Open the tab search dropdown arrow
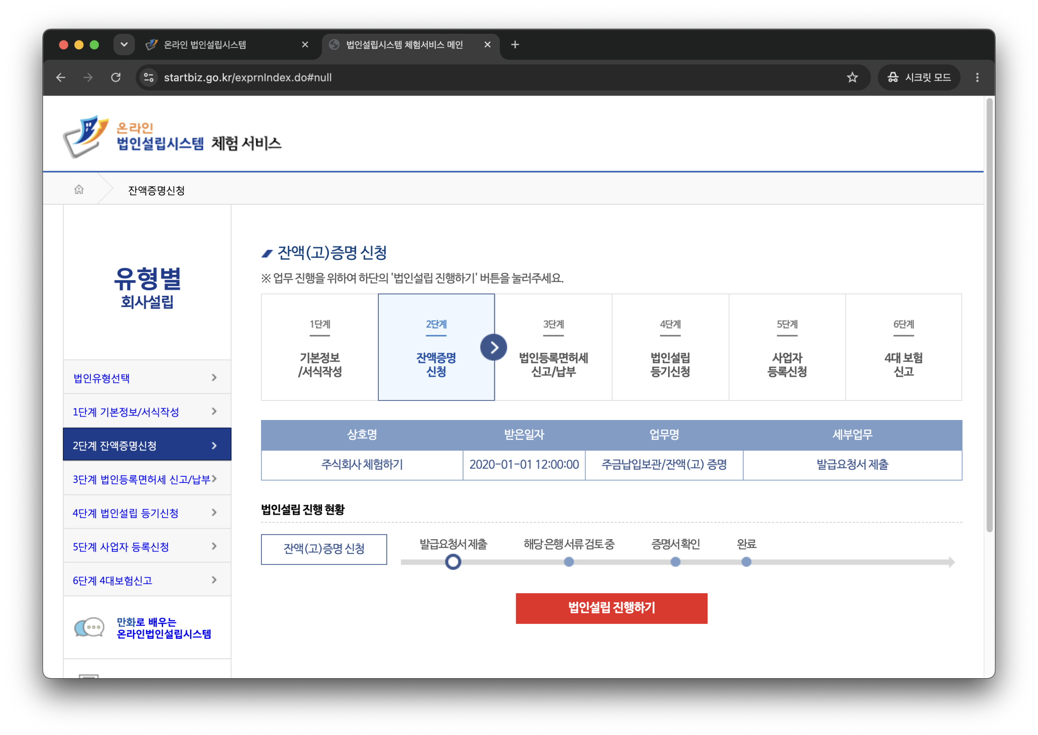1038x735 pixels. [x=124, y=44]
